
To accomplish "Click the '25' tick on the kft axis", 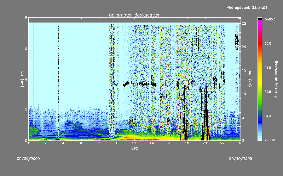I will point(244,24).
